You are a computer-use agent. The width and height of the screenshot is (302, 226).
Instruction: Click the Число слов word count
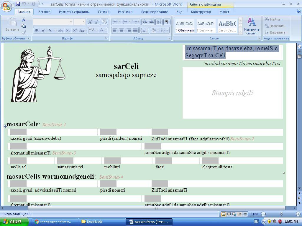pyautogui.click(x=16, y=214)
